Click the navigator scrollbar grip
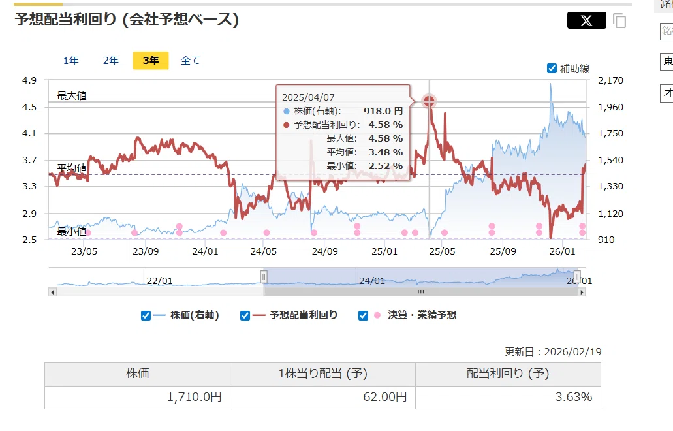This screenshot has width=673, height=431. (420, 292)
